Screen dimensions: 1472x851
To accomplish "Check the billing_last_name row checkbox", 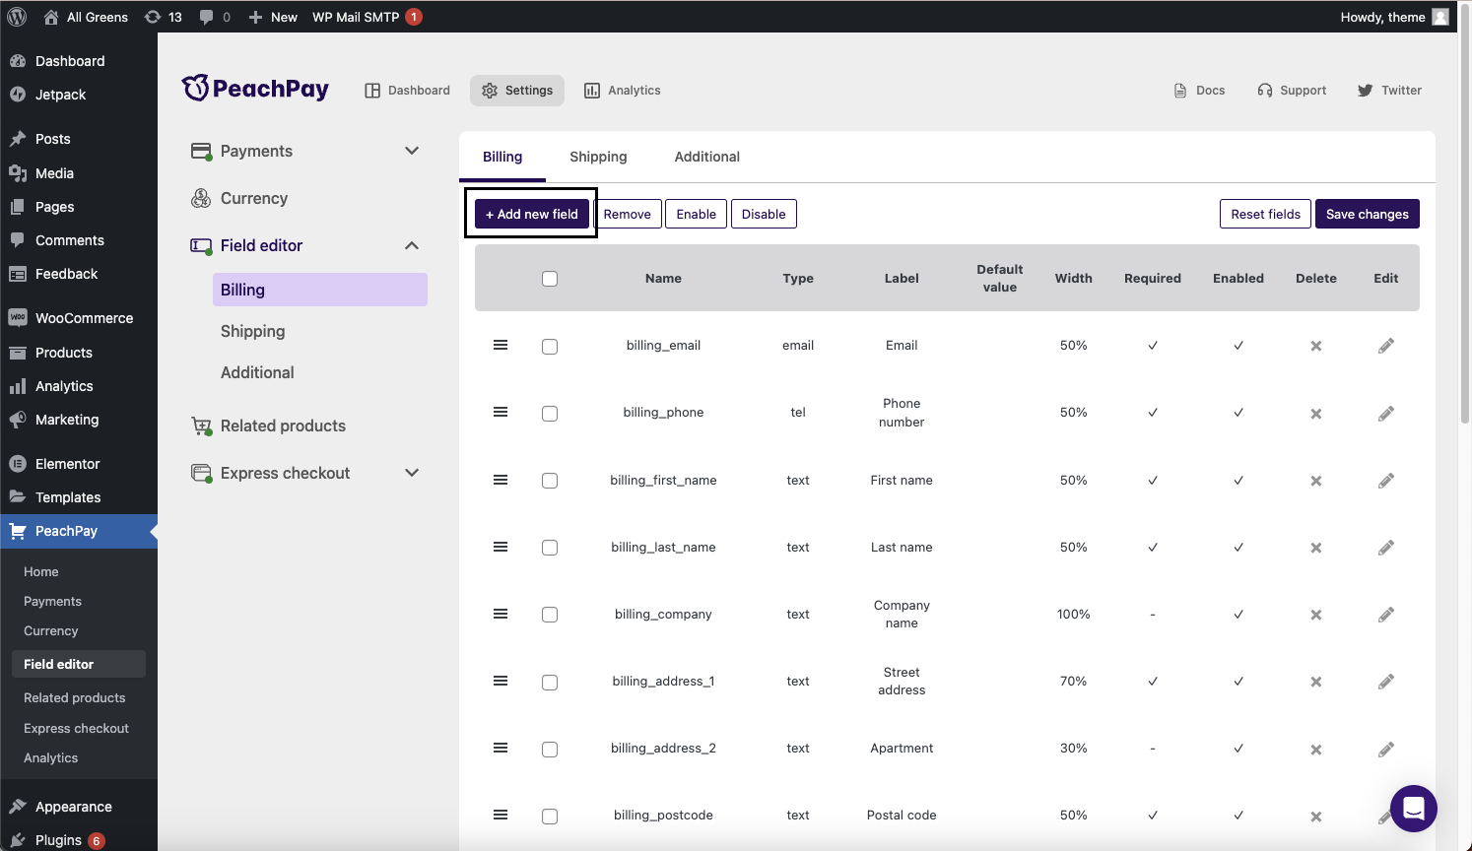I will pos(550,548).
